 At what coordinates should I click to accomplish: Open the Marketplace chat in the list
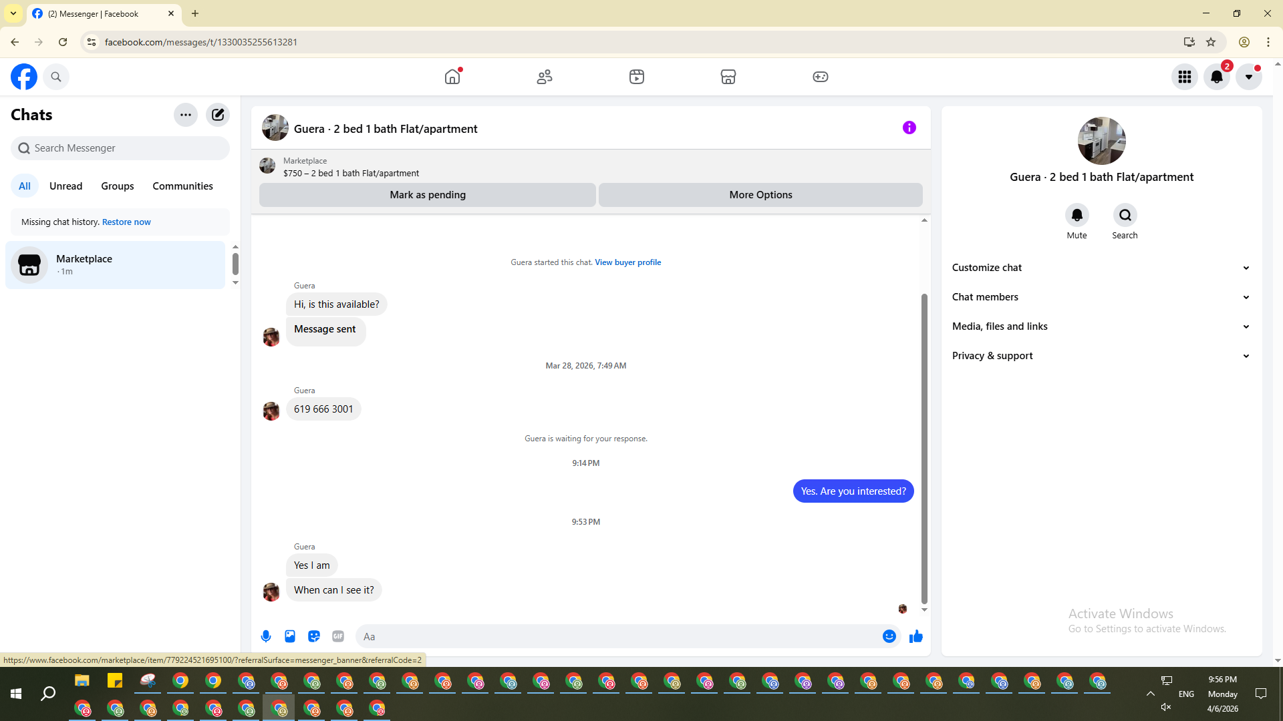tap(116, 265)
